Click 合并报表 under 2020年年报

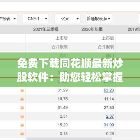(x=106, y=47)
